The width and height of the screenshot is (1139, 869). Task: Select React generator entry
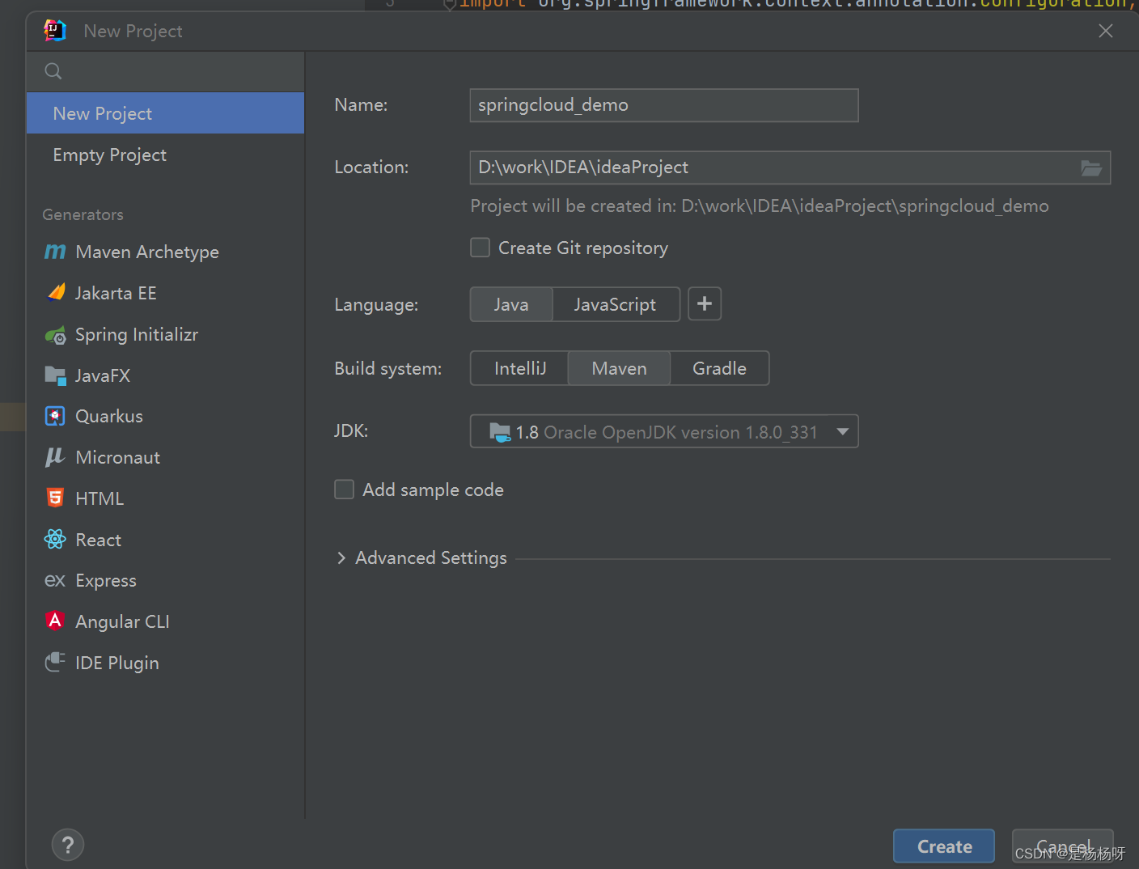[165, 540]
